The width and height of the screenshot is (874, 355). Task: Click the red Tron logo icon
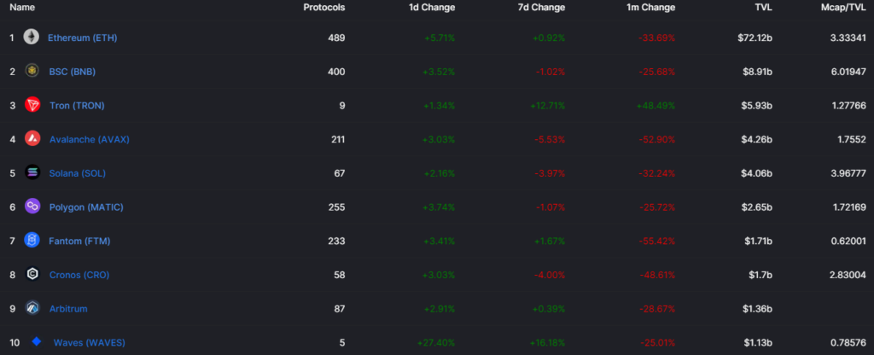point(32,105)
